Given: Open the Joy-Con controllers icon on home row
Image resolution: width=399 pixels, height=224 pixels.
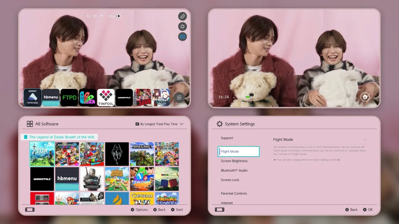Looking at the screenshot, I should tap(88, 97).
